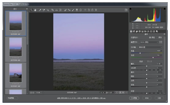This screenshot has width=170, height=105.
Task: Open the Basic panel options menu
Action: tap(164, 34)
